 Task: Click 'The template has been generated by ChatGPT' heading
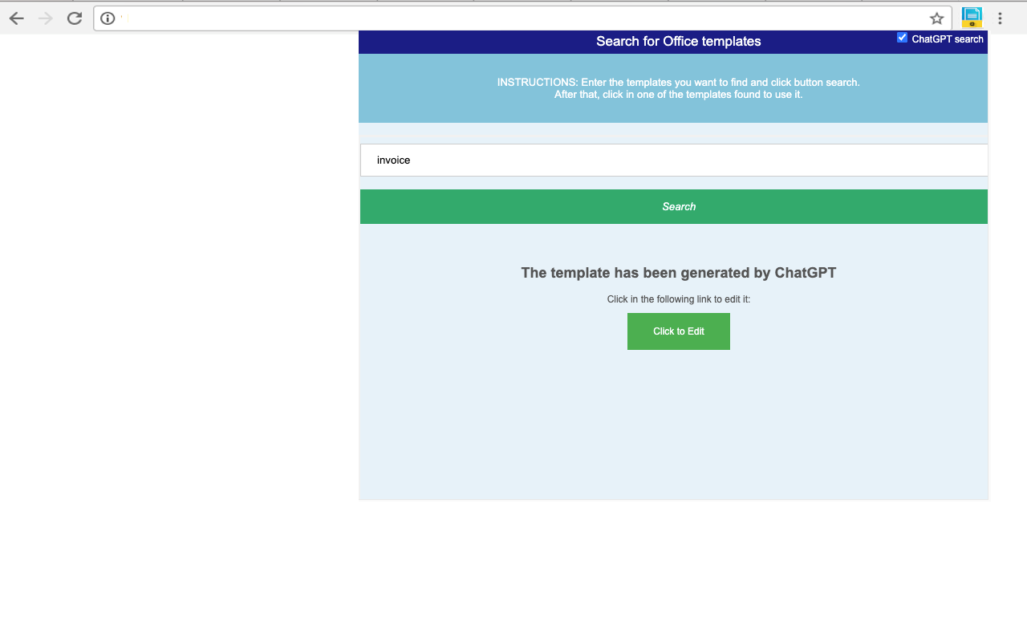[679, 273]
